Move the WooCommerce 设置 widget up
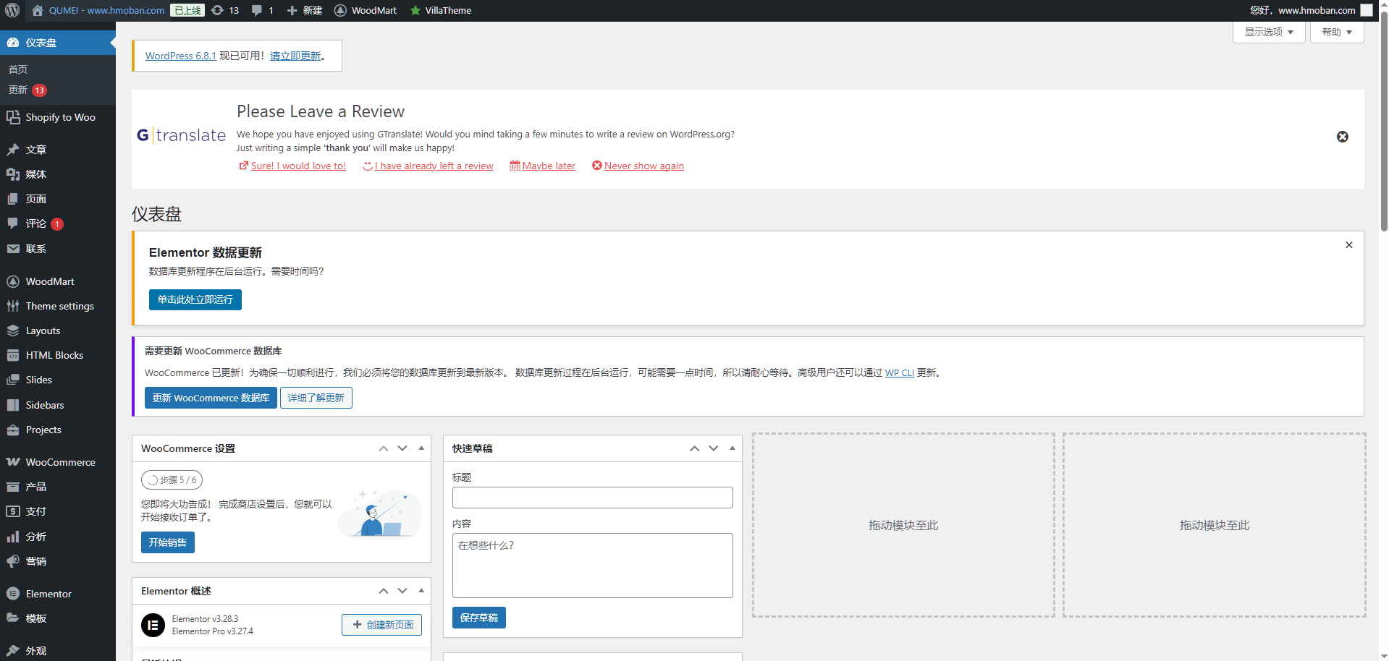1389x661 pixels. [384, 448]
